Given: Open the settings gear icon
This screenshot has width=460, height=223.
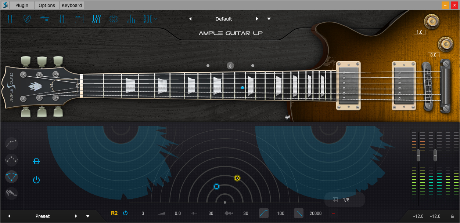Looking at the screenshot, I should [x=114, y=19].
